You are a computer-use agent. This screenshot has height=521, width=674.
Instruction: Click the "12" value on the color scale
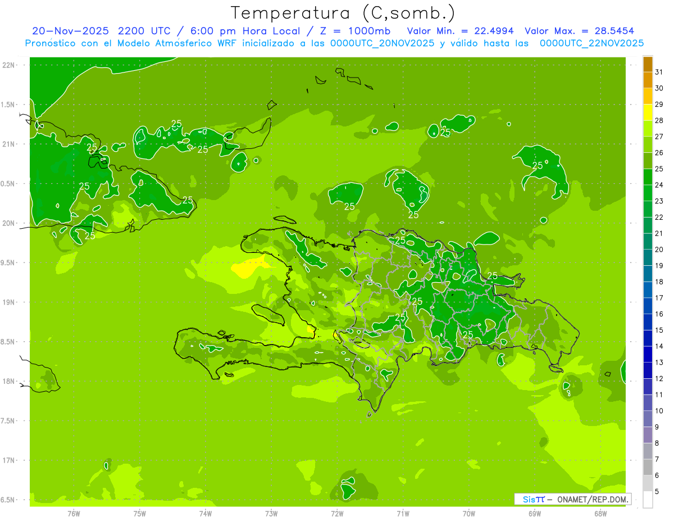click(x=659, y=379)
